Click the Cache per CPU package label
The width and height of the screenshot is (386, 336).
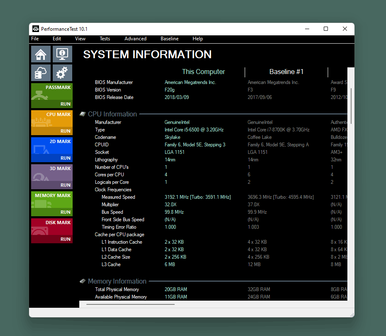tap(120, 235)
